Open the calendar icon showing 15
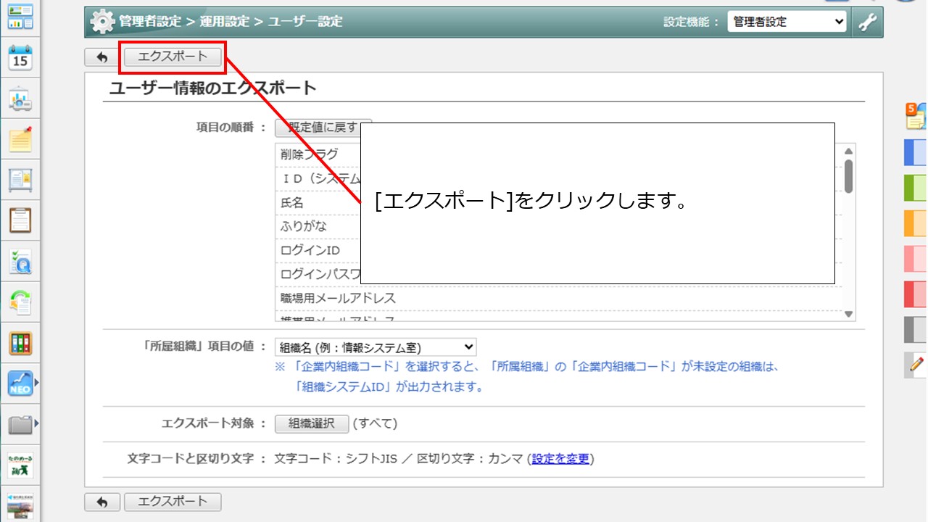Image resolution: width=928 pixels, height=522 pixels. 20,57
